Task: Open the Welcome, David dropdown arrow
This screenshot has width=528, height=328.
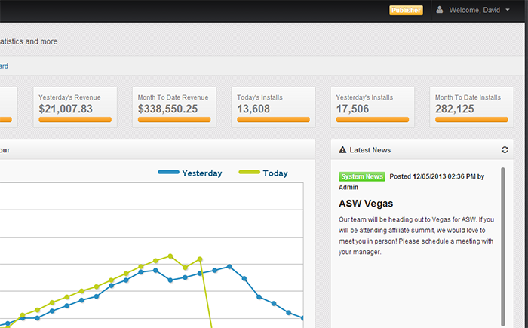Action: (508, 10)
